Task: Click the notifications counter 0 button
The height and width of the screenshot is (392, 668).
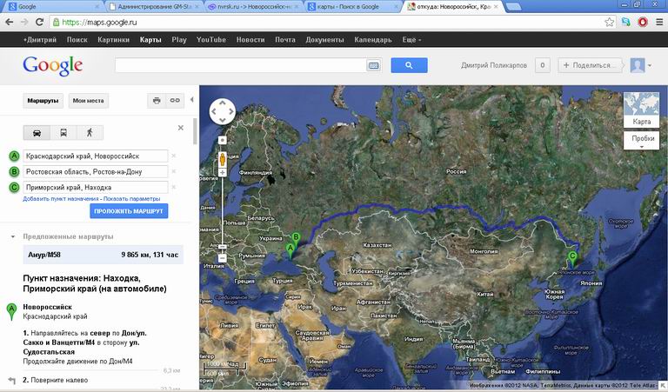Action: (x=543, y=65)
